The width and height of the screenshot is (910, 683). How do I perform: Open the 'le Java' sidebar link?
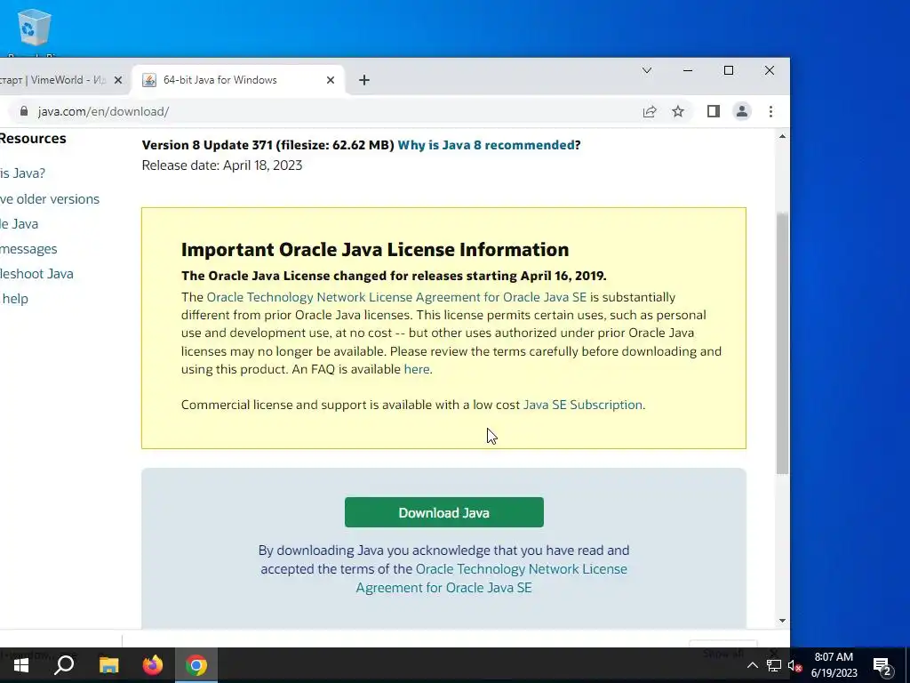[20, 223]
